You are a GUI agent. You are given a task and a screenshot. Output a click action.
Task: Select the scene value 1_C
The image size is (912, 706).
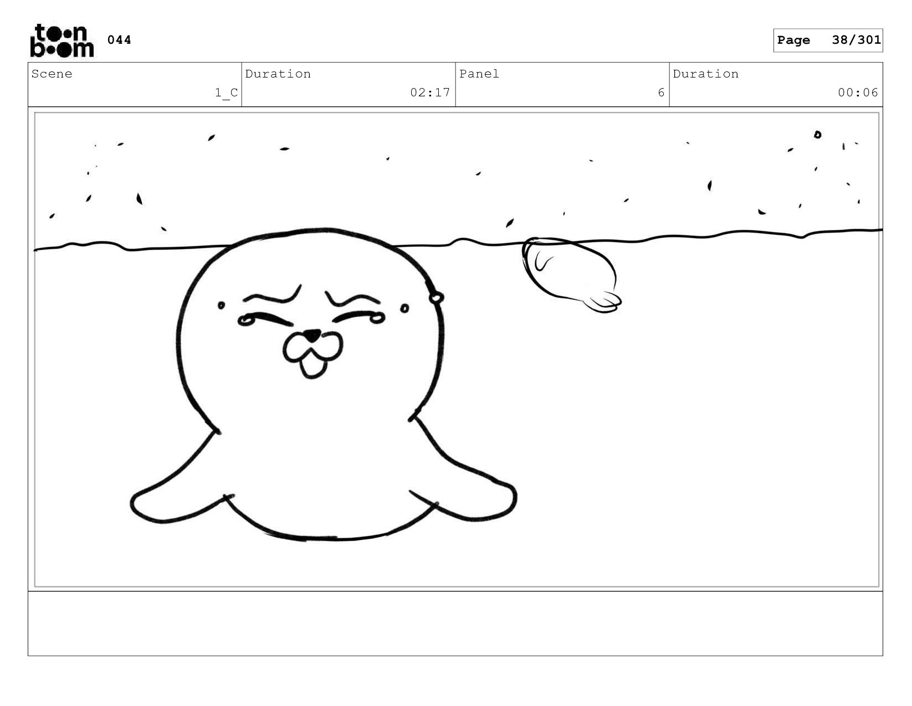[x=226, y=92]
